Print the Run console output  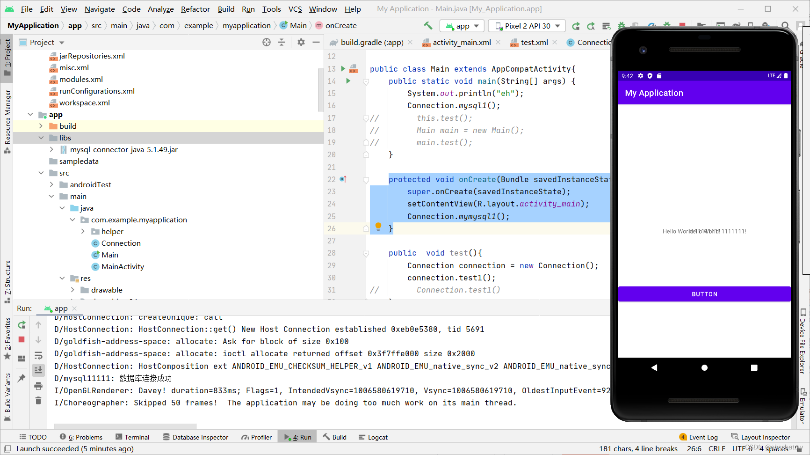38,386
